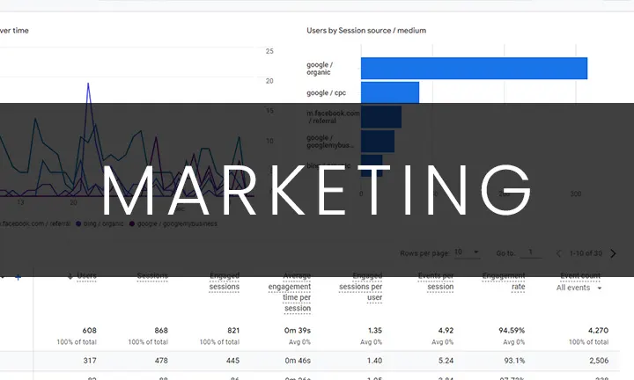Expand the All events dropdown under Event count
This screenshot has width=634, height=380.
pyautogui.click(x=579, y=288)
